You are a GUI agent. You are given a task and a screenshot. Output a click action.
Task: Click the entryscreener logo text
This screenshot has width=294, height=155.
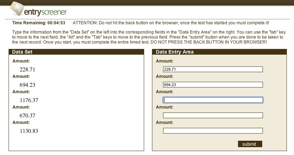45,12
